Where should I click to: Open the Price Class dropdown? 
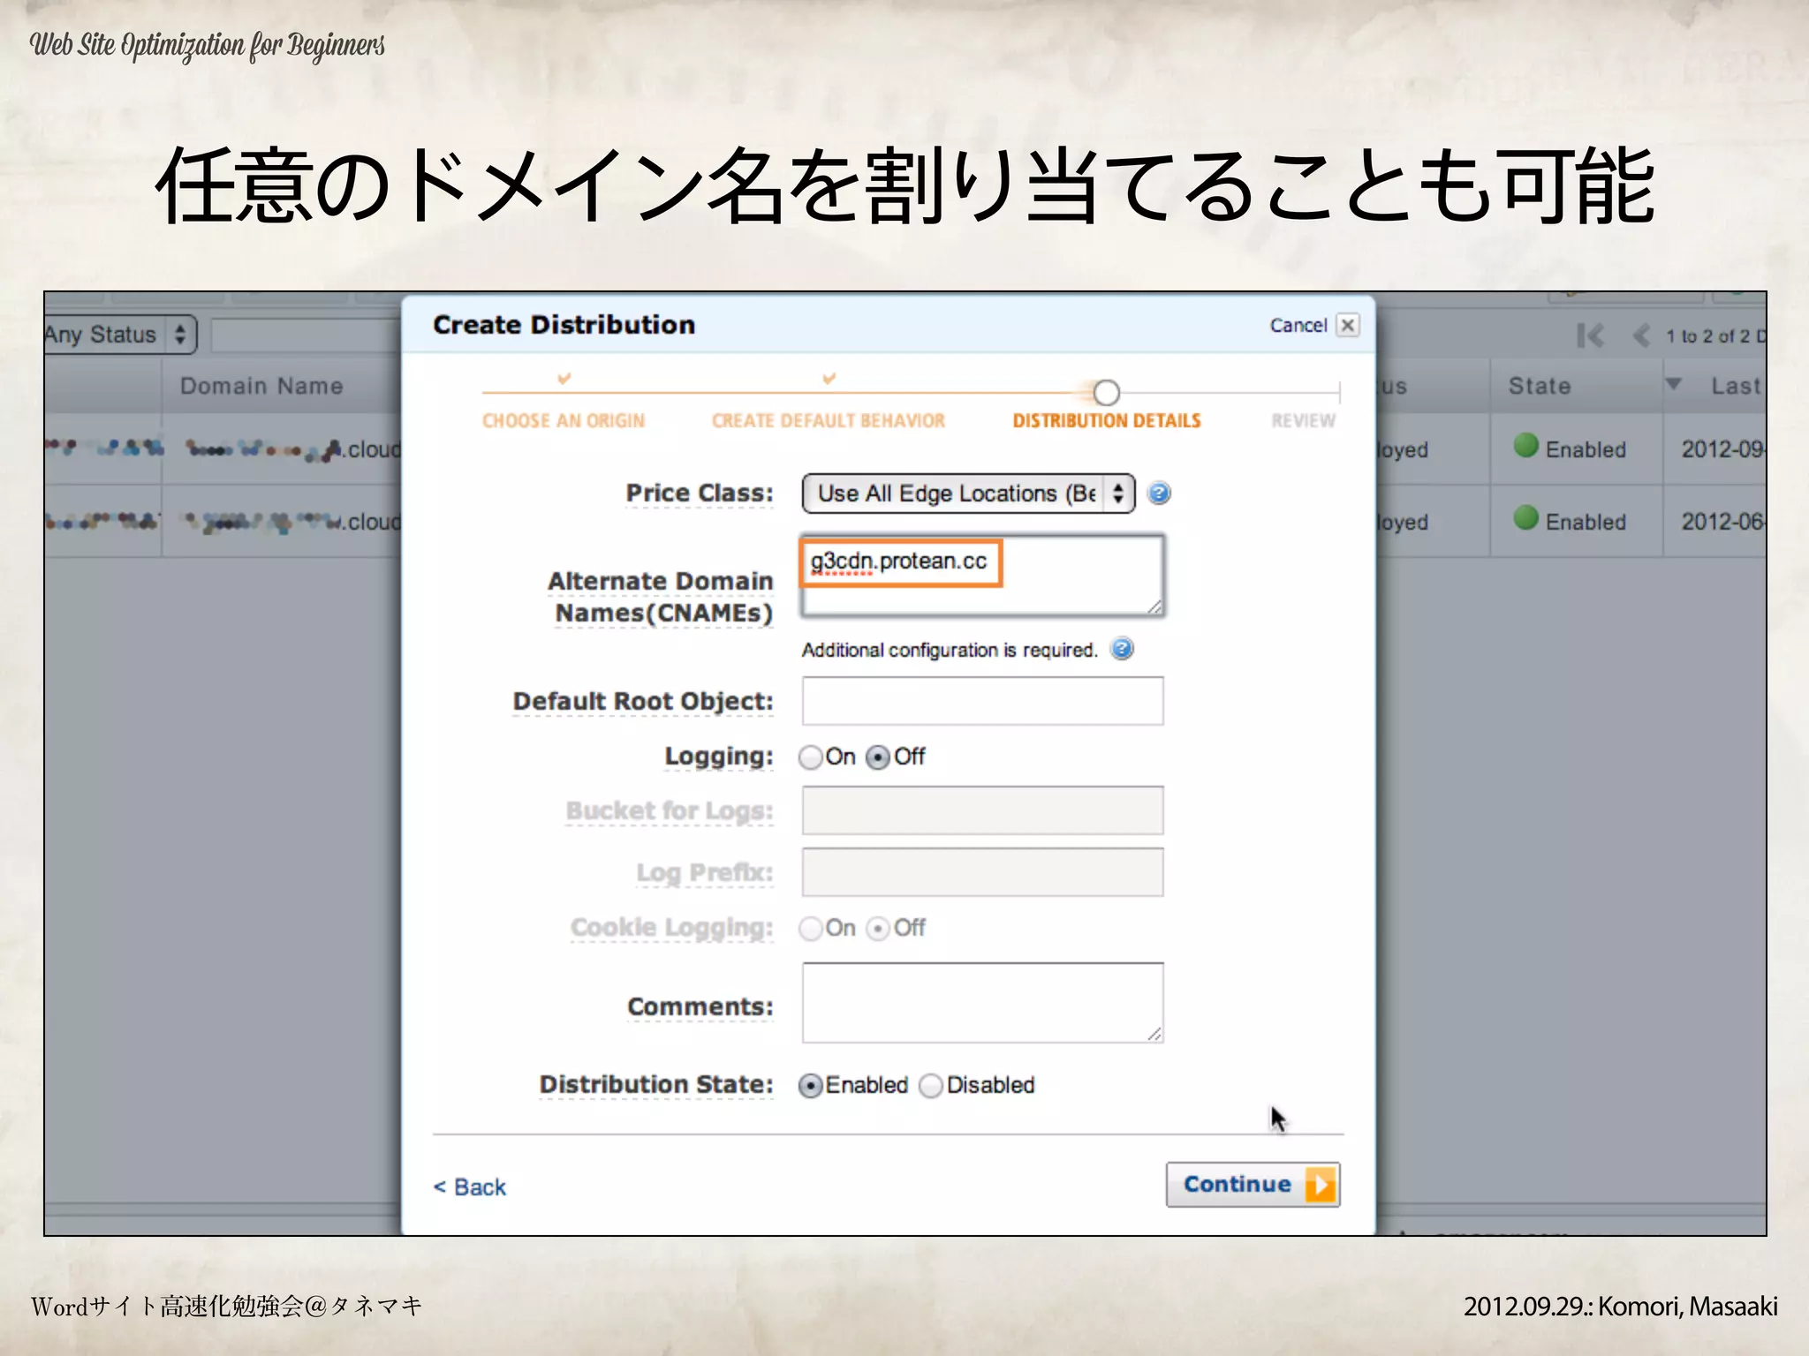click(968, 493)
